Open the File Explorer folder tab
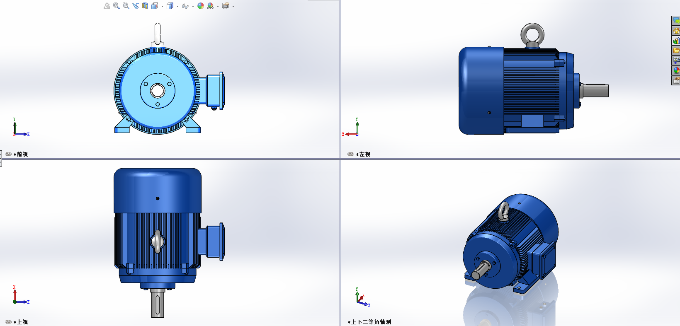Image resolution: width=680 pixels, height=326 pixels. pyautogui.click(x=676, y=51)
